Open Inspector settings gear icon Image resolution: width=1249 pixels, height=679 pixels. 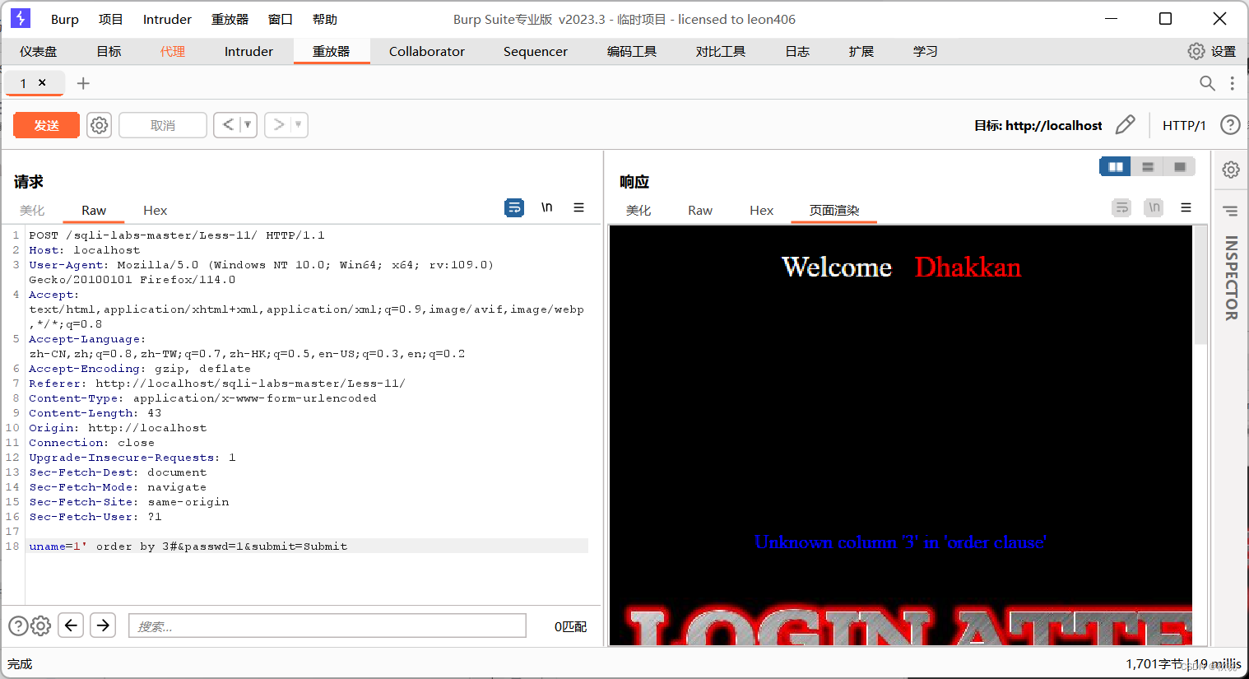coord(1231,170)
